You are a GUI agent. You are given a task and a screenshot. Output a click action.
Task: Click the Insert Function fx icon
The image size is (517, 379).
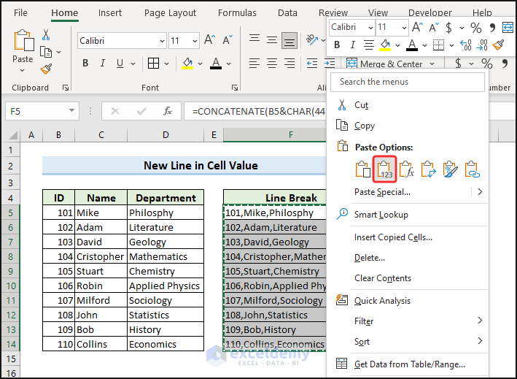pyautogui.click(x=168, y=111)
